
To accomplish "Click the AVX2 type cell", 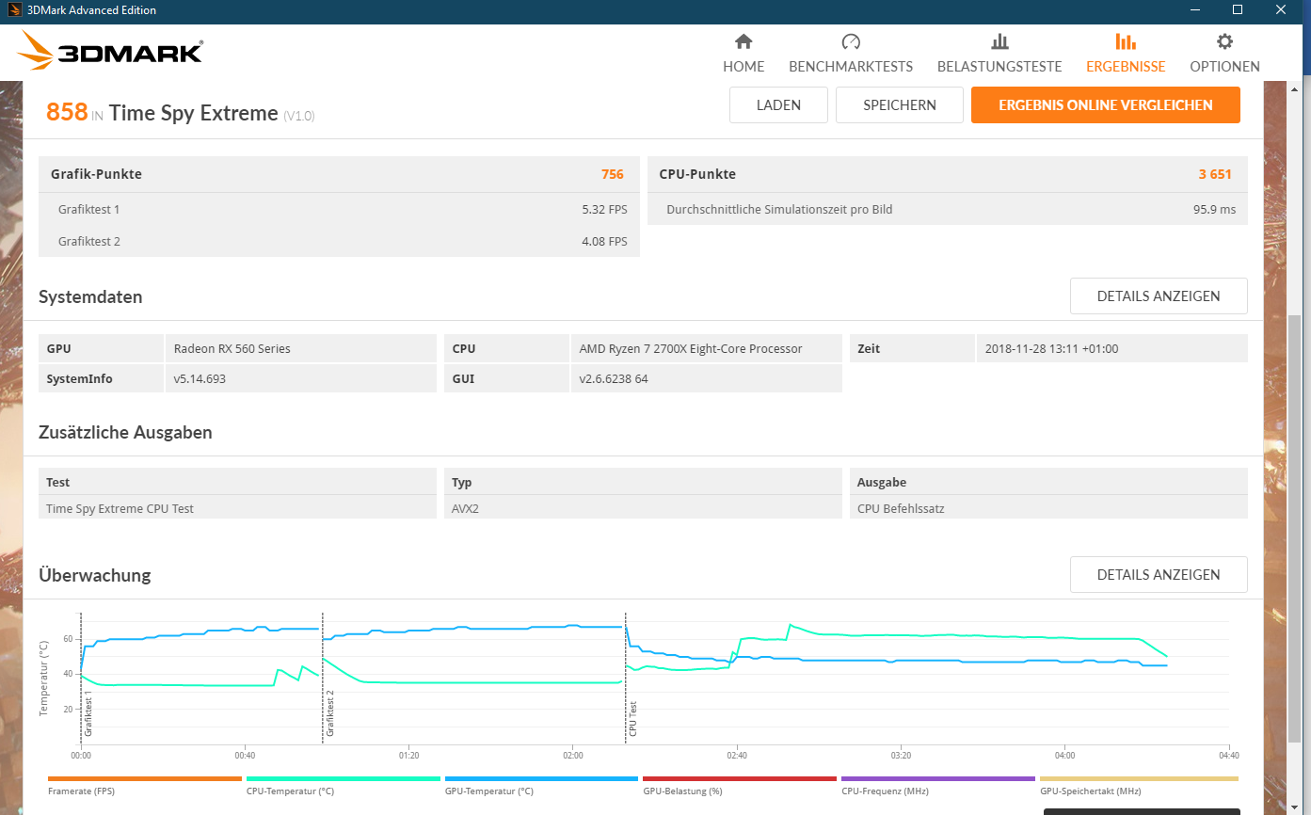I will tap(643, 508).
